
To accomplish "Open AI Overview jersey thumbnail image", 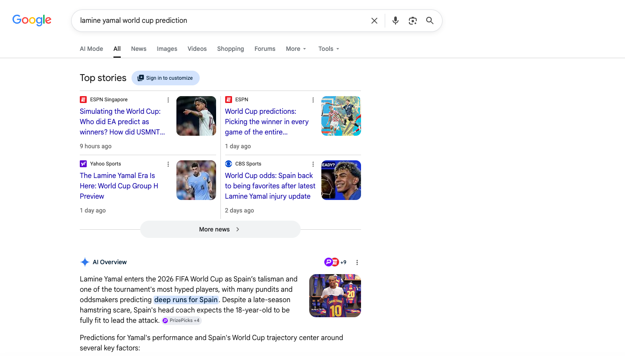I will point(335,296).
